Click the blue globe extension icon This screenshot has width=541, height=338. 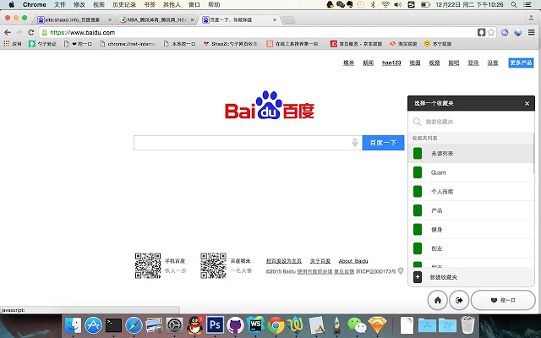[x=517, y=32]
